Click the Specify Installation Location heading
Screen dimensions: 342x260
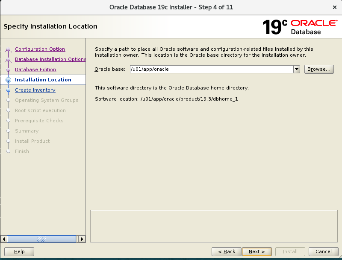pos(50,26)
